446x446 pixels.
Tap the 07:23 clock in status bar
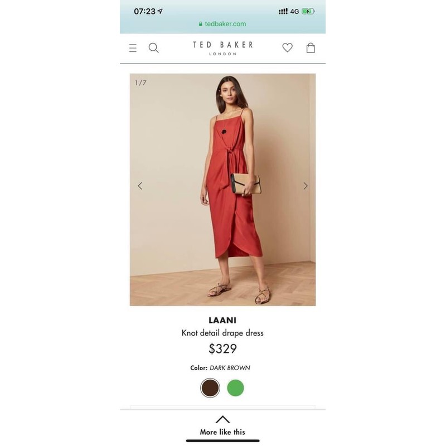[x=145, y=11]
